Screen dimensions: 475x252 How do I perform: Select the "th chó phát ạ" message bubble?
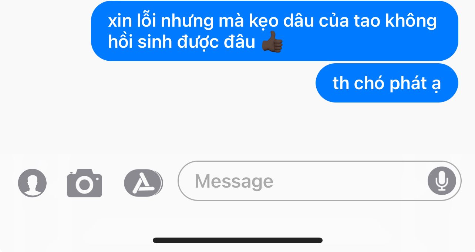[387, 83]
